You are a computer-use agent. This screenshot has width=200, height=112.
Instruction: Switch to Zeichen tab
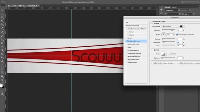point(167,7)
